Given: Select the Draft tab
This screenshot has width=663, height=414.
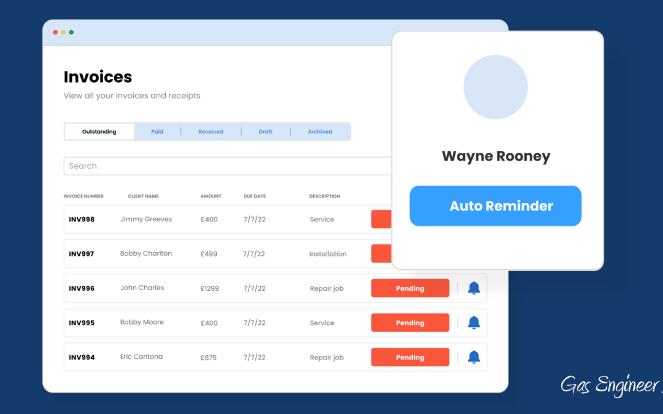Looking at the screenshot, I should tap(265, 132).
